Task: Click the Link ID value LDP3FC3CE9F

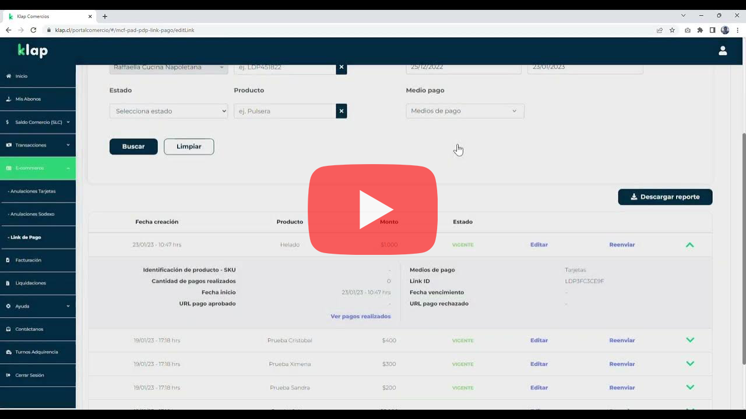Action: point(585,281)
